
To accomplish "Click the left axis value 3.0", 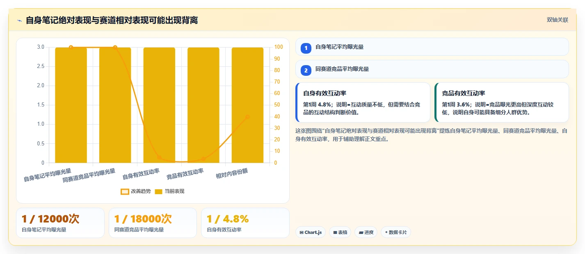I will tap(41, 47).
